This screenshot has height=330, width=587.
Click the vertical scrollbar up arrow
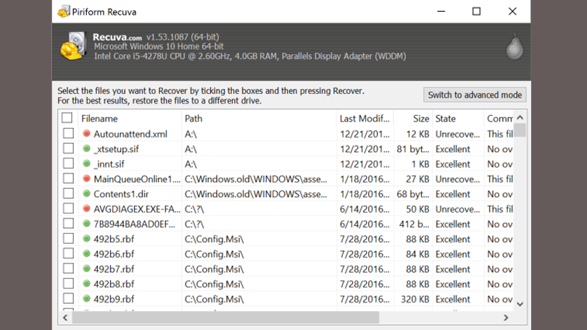click(520, 118)
